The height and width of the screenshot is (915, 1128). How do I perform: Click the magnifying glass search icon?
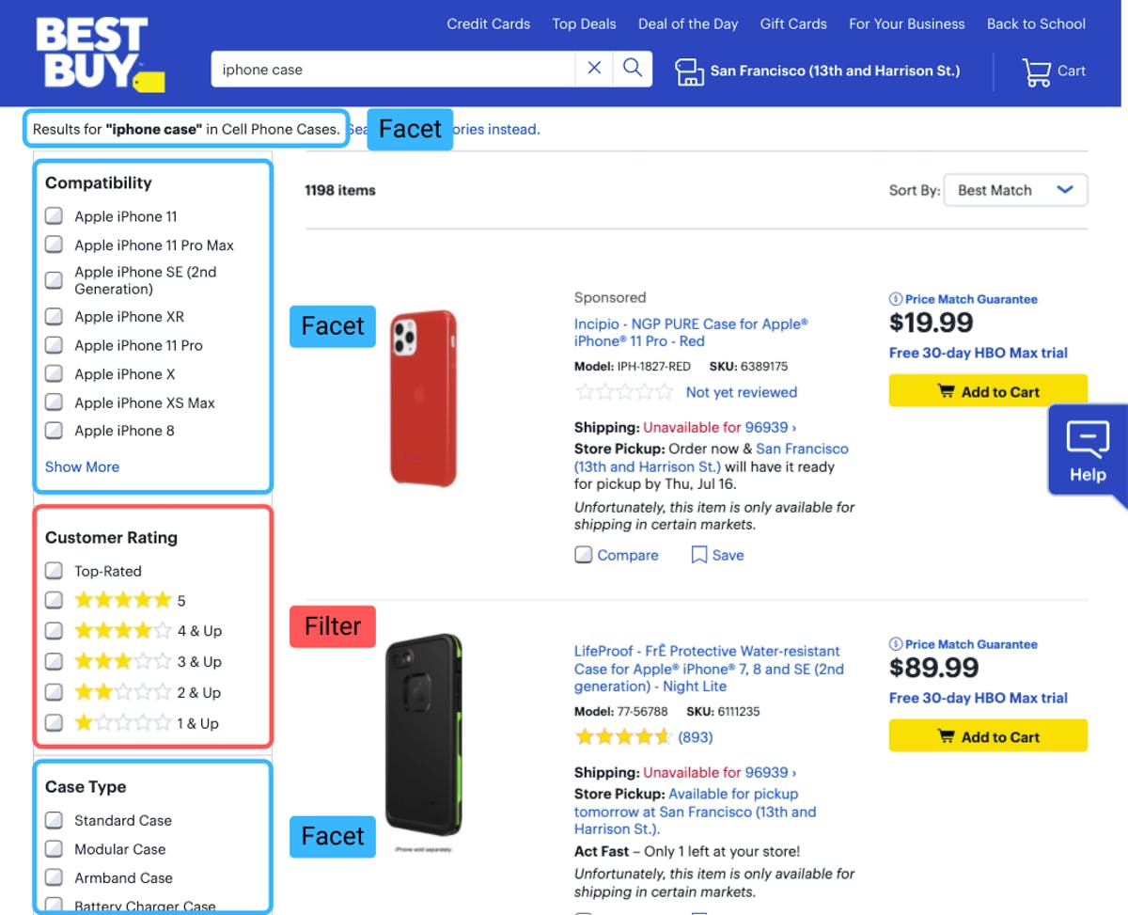click(633, 68)
